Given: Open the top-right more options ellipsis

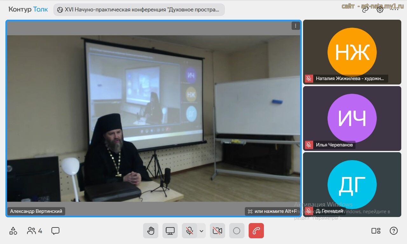Looking at the screenshot, I should point(395,10).
